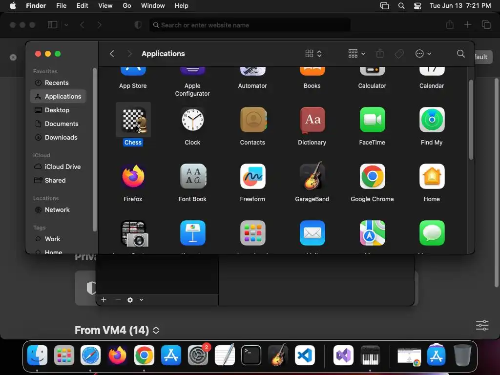This screenshot has width=500, height=375.
Task: Click Safari address search field
Action: point(250,25)
